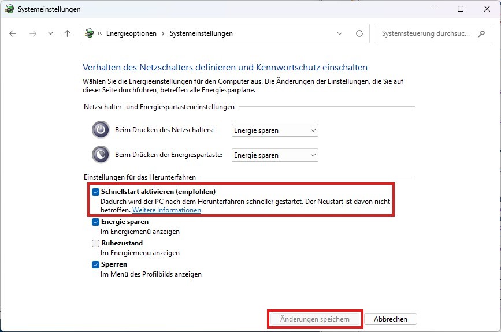
Task: Refresh the page with reload icon
Action: pos(359,33)
